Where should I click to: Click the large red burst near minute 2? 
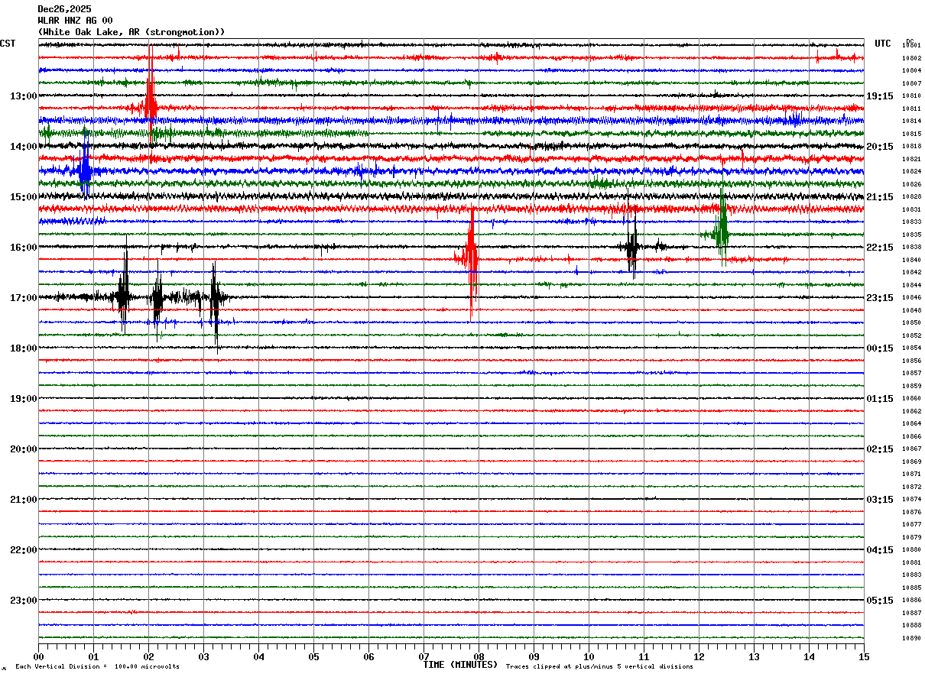tap(150, 105)
